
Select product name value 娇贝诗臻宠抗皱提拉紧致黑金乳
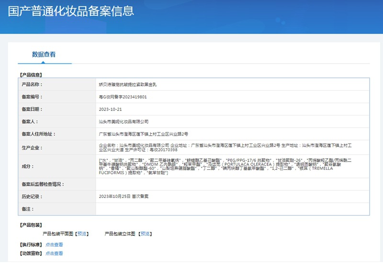click(128, 85)
